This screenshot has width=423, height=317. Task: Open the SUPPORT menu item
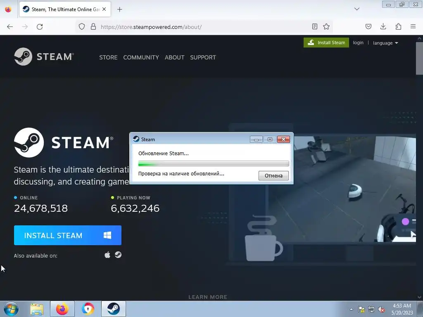tap(203, 57)
